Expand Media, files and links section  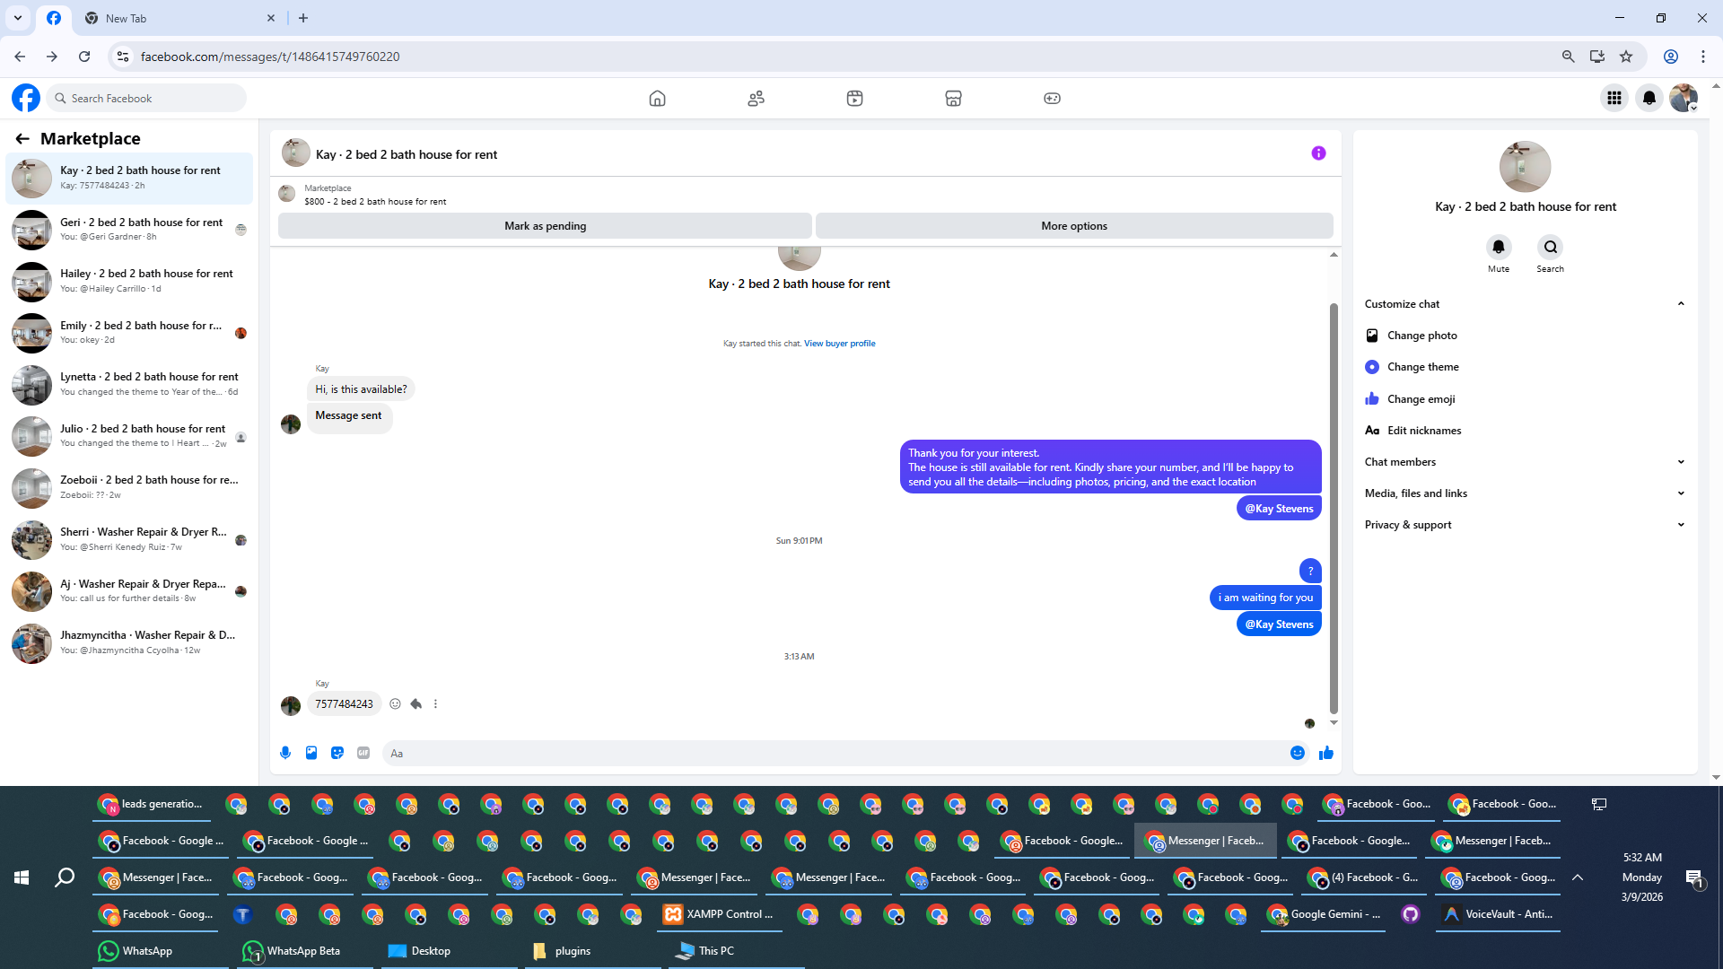click(1680, 493)
